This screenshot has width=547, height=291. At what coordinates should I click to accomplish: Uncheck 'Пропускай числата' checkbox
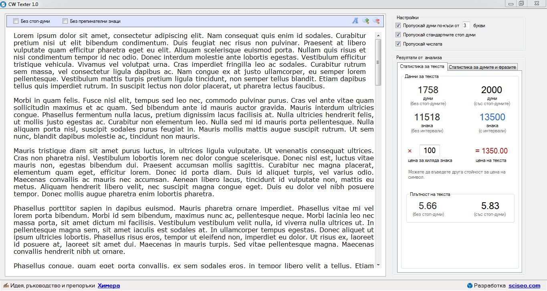tap(398, 44)
